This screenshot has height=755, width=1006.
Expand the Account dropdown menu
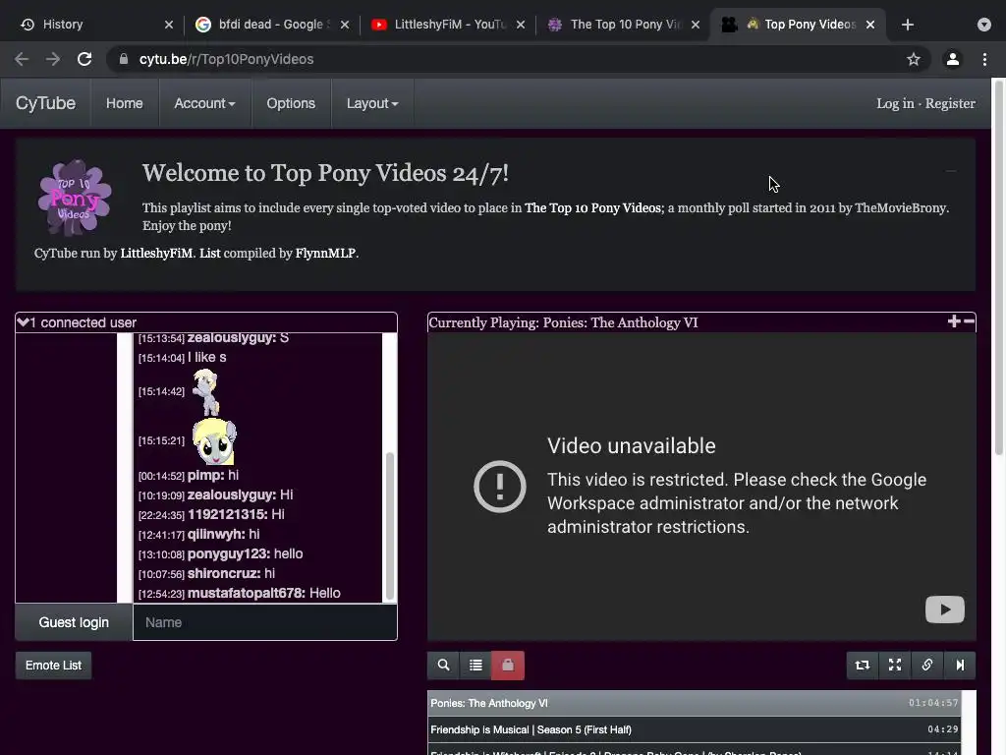point(204,103)
